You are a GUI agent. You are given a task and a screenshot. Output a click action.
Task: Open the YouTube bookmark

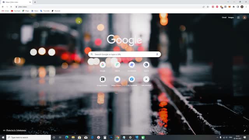pos(16,11)
